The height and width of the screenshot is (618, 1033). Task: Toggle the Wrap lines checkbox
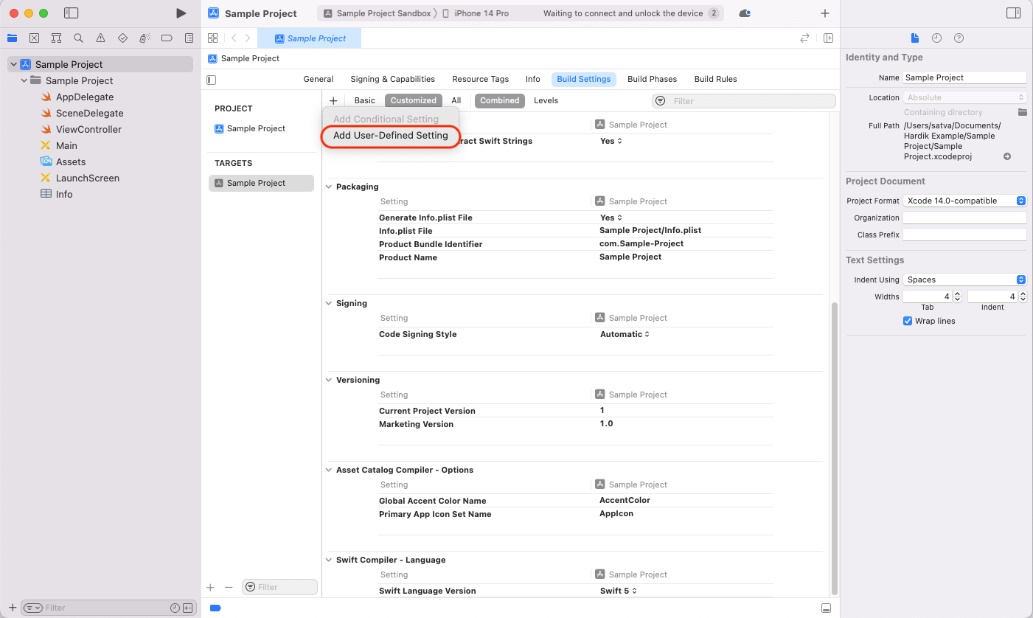[x=908, y=321]
